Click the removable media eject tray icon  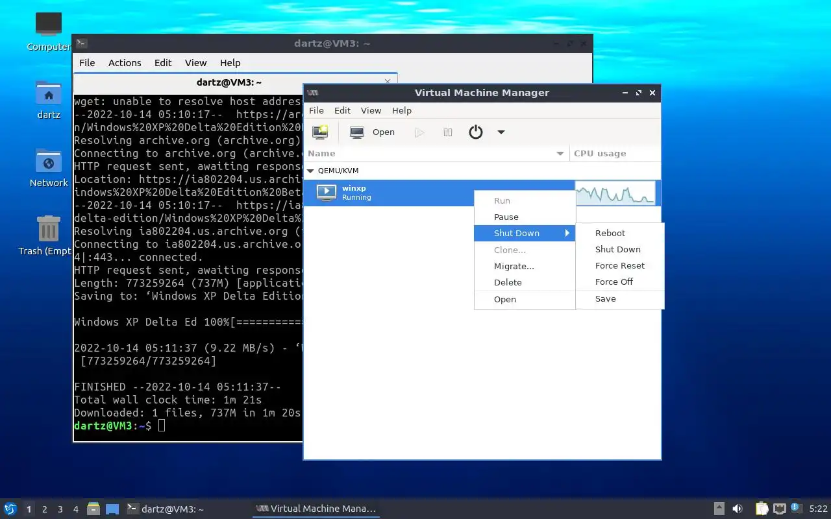click(719, 509)
